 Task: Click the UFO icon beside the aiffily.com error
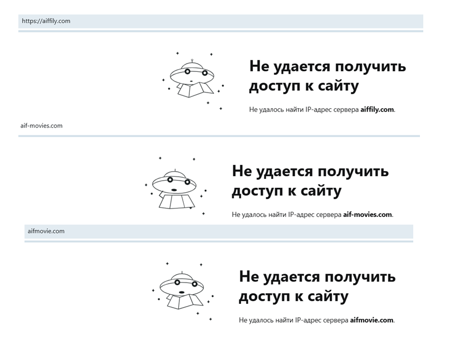(193, 80)
